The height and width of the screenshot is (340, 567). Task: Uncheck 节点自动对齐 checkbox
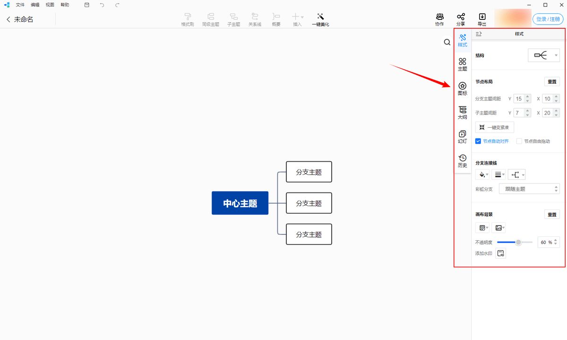478,141
